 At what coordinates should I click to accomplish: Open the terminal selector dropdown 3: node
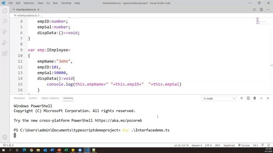[x=219, y=98]
